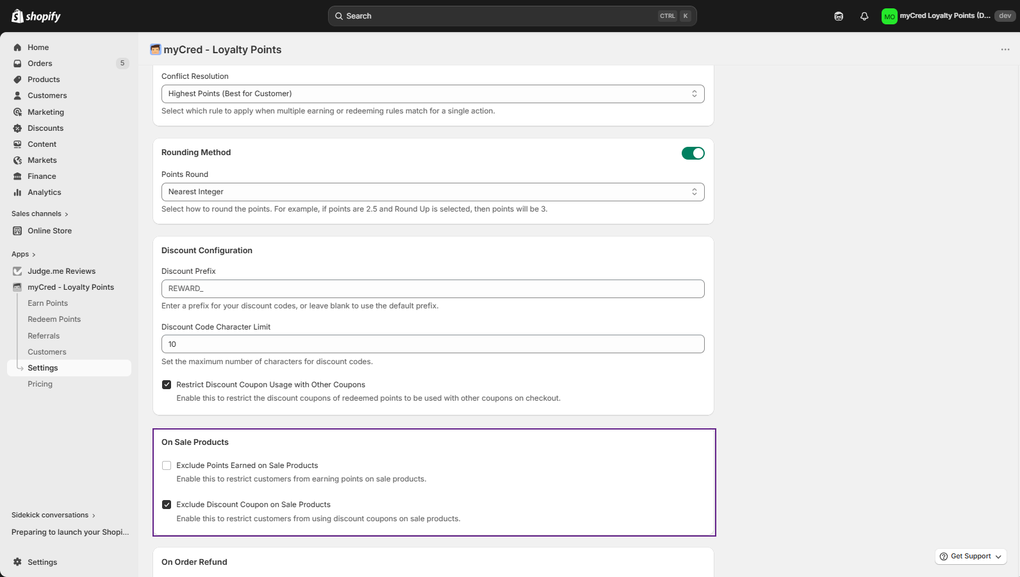
Task: Open the Referrals submenu item
Action: pos(44,336)
